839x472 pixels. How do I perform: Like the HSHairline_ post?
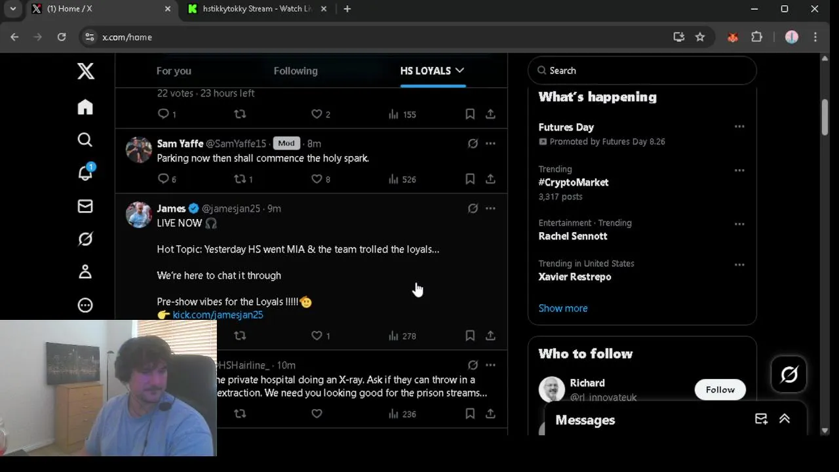[x=317, y=414]
